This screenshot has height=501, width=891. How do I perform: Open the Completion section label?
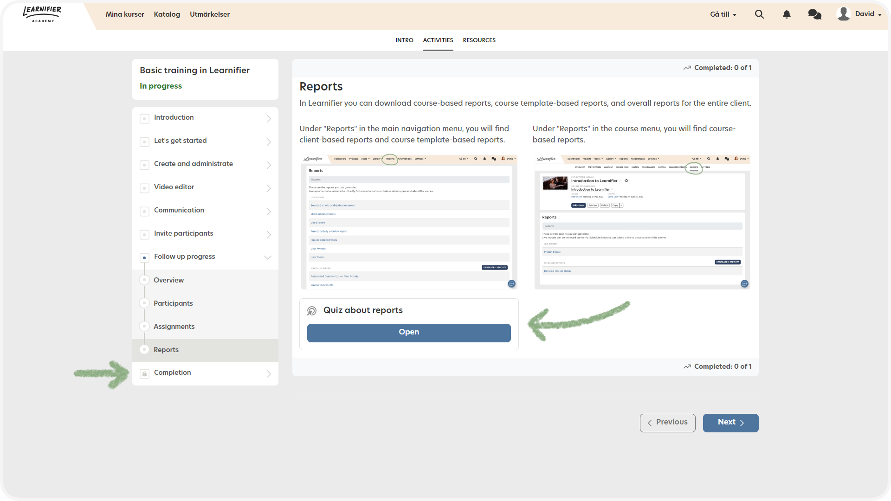click(173, 373)
